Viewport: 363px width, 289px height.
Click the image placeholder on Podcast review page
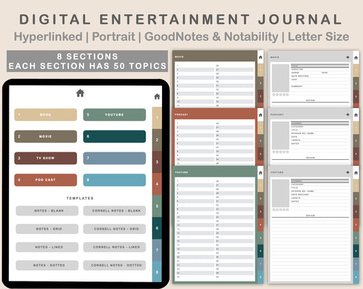point(281,135)
